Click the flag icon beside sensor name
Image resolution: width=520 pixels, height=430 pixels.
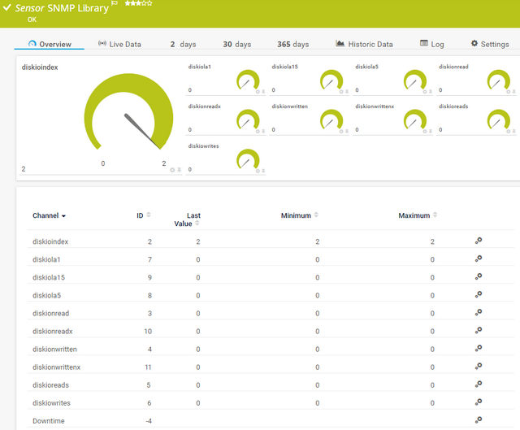pos(115,4)
